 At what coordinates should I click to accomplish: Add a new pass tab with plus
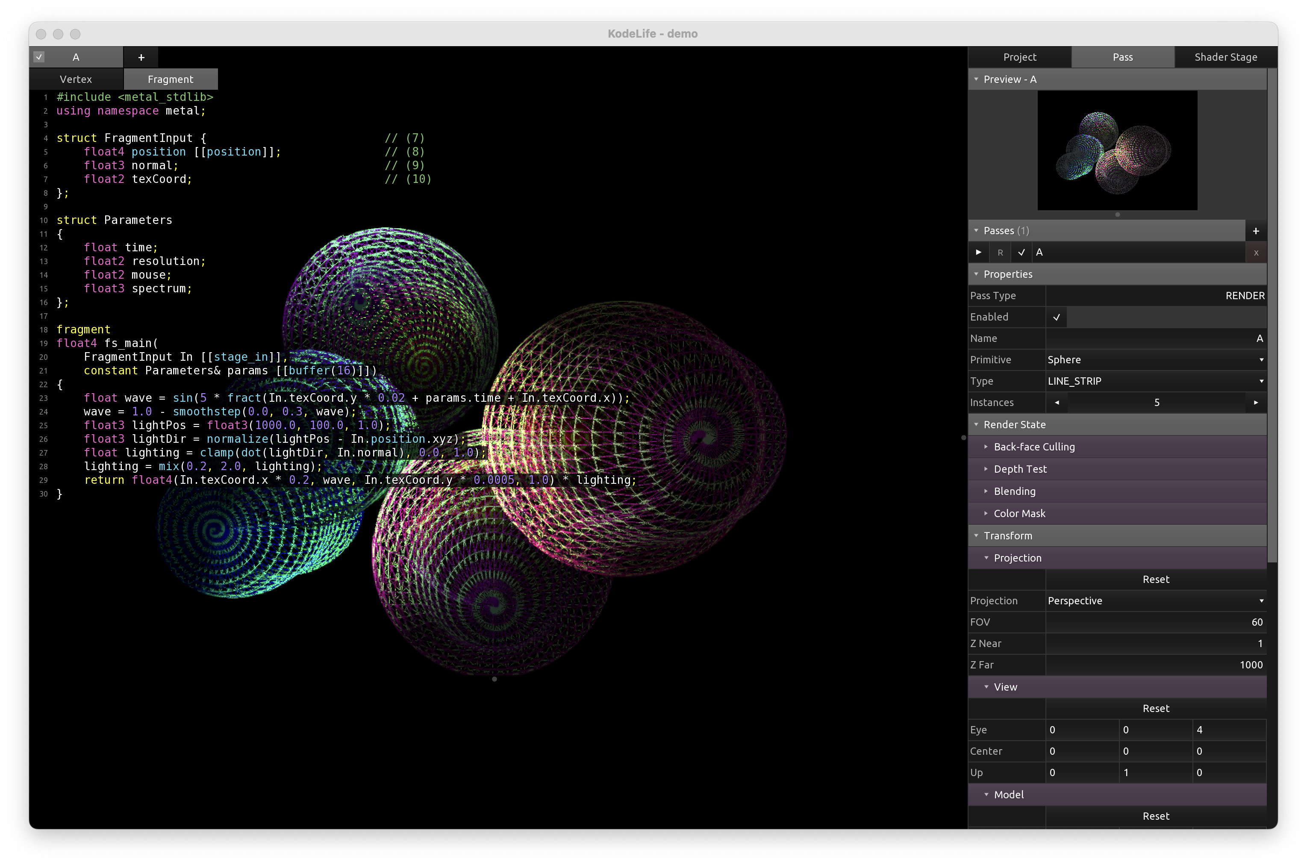[141, 57]
